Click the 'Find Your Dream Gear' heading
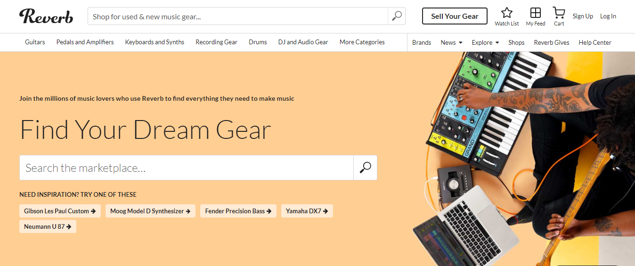The height and width of the screenshot is (266, 635). point(146,129)
